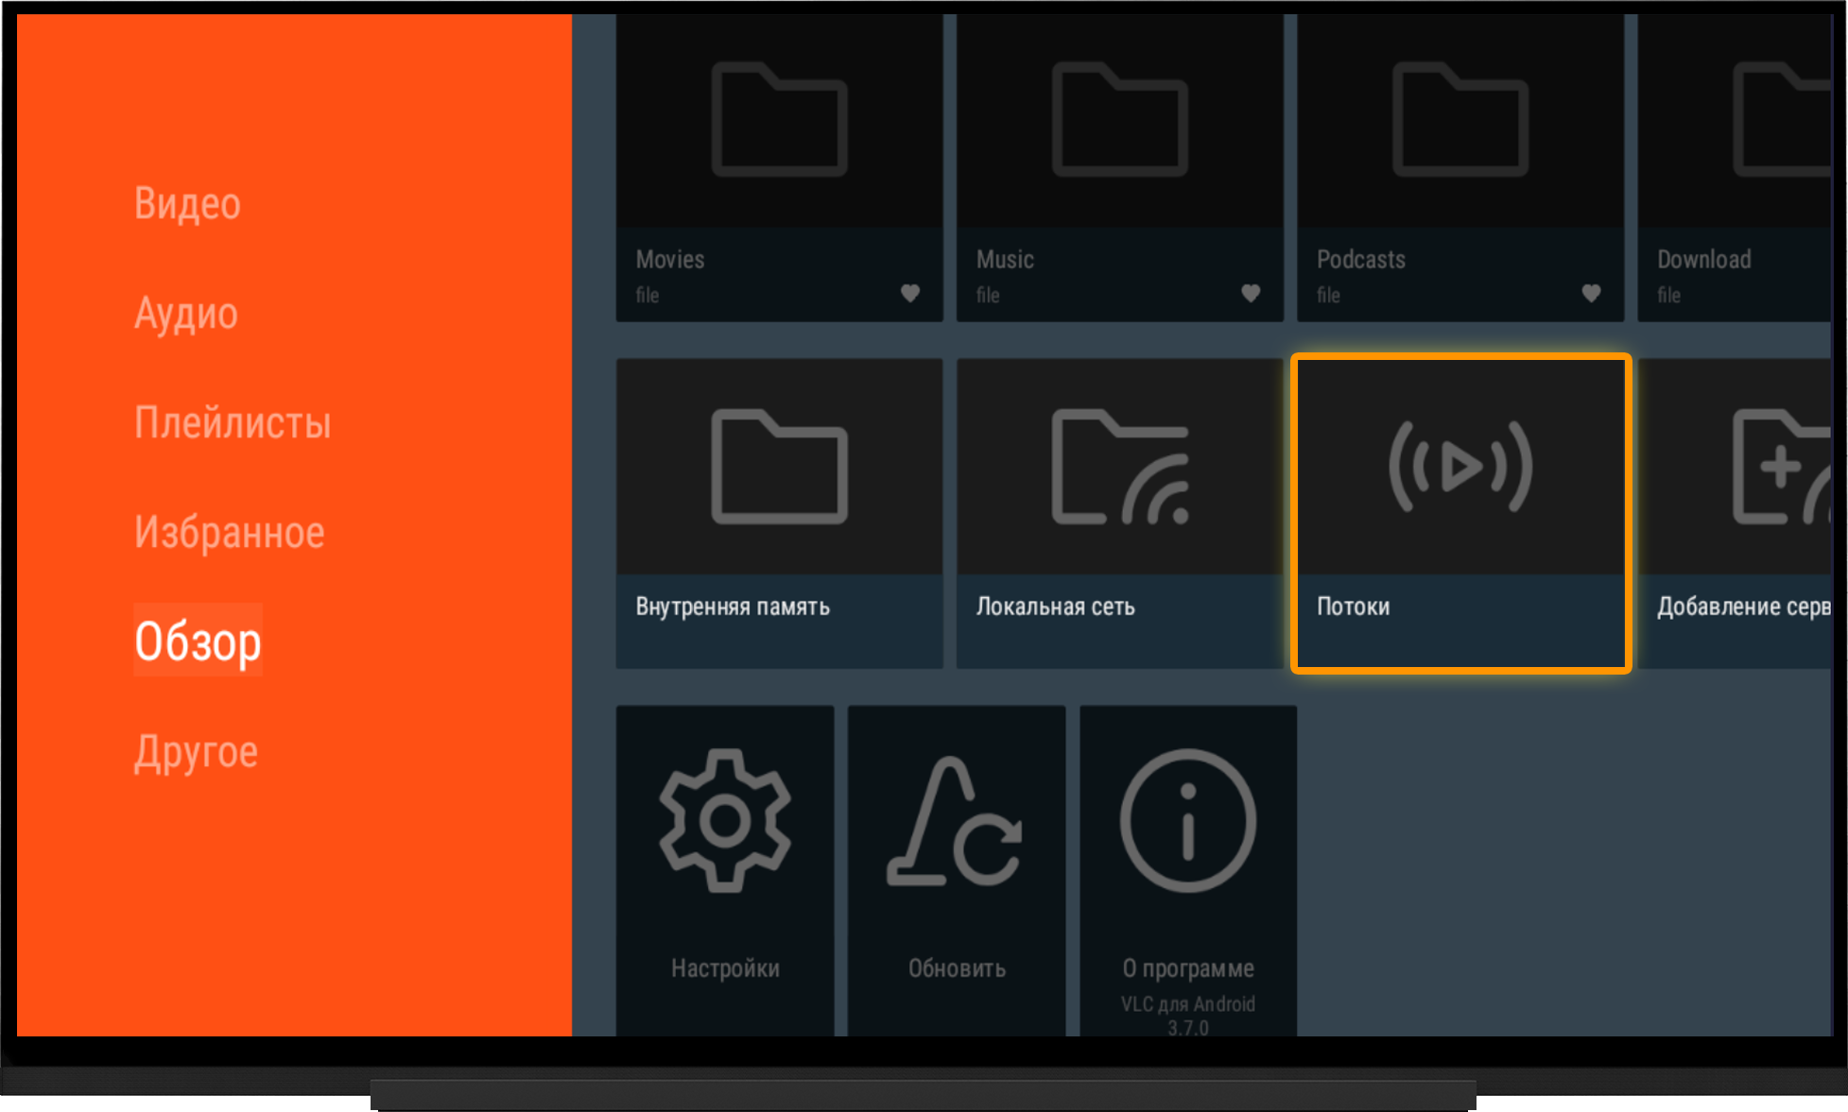
Task: Open Другое section in sidebar
Action: [x=196, y=752]
